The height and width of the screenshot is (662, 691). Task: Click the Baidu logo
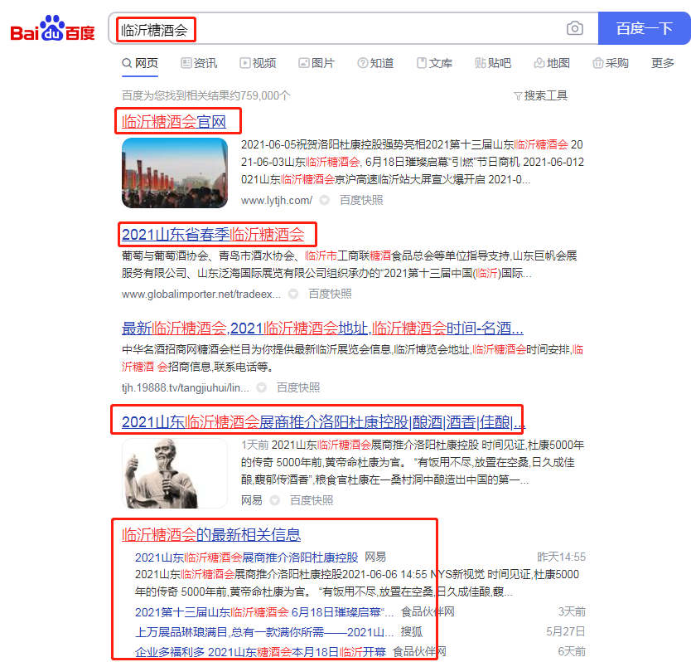pyautogui.click(x=52, y=30)
